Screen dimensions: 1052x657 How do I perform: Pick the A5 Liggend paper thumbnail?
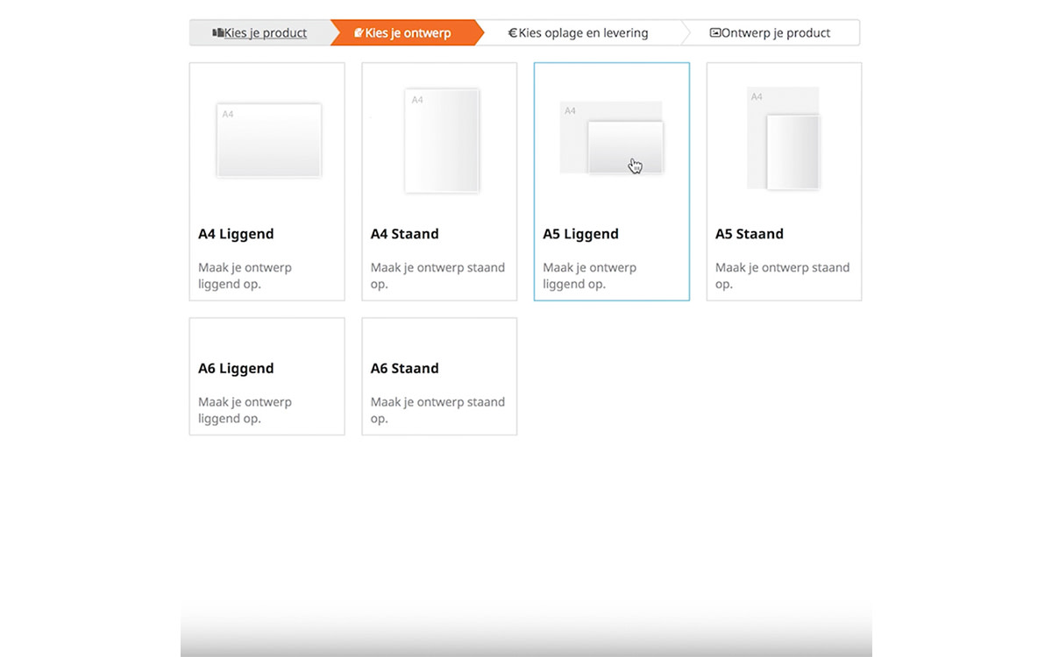(x=612, y=138)
